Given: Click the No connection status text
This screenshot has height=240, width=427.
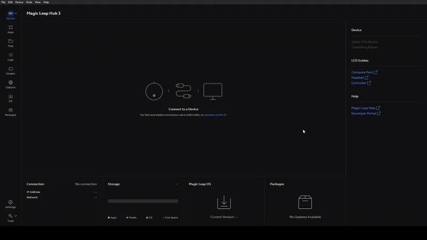Looking at the screenshot, I should (86, 184).
